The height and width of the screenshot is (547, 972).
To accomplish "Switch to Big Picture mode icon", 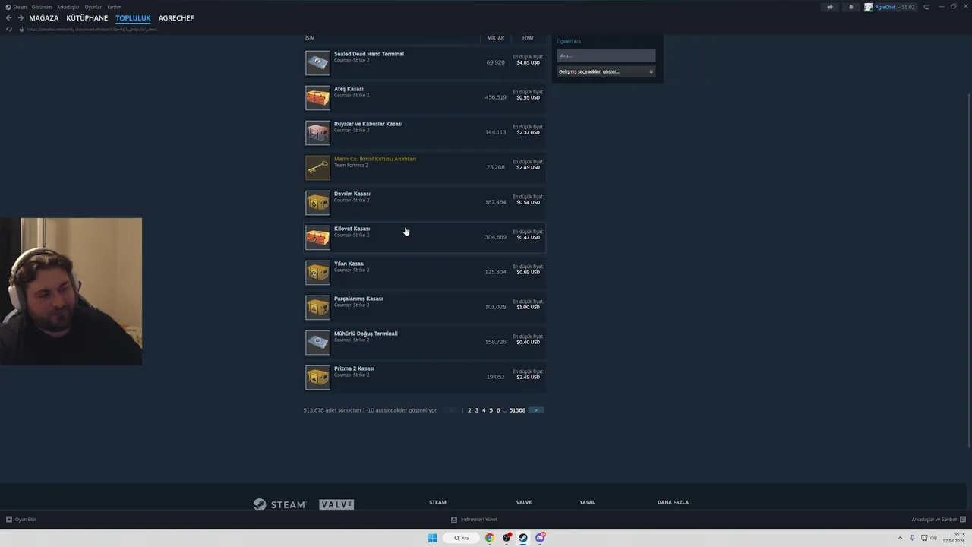I will point(926,7).
